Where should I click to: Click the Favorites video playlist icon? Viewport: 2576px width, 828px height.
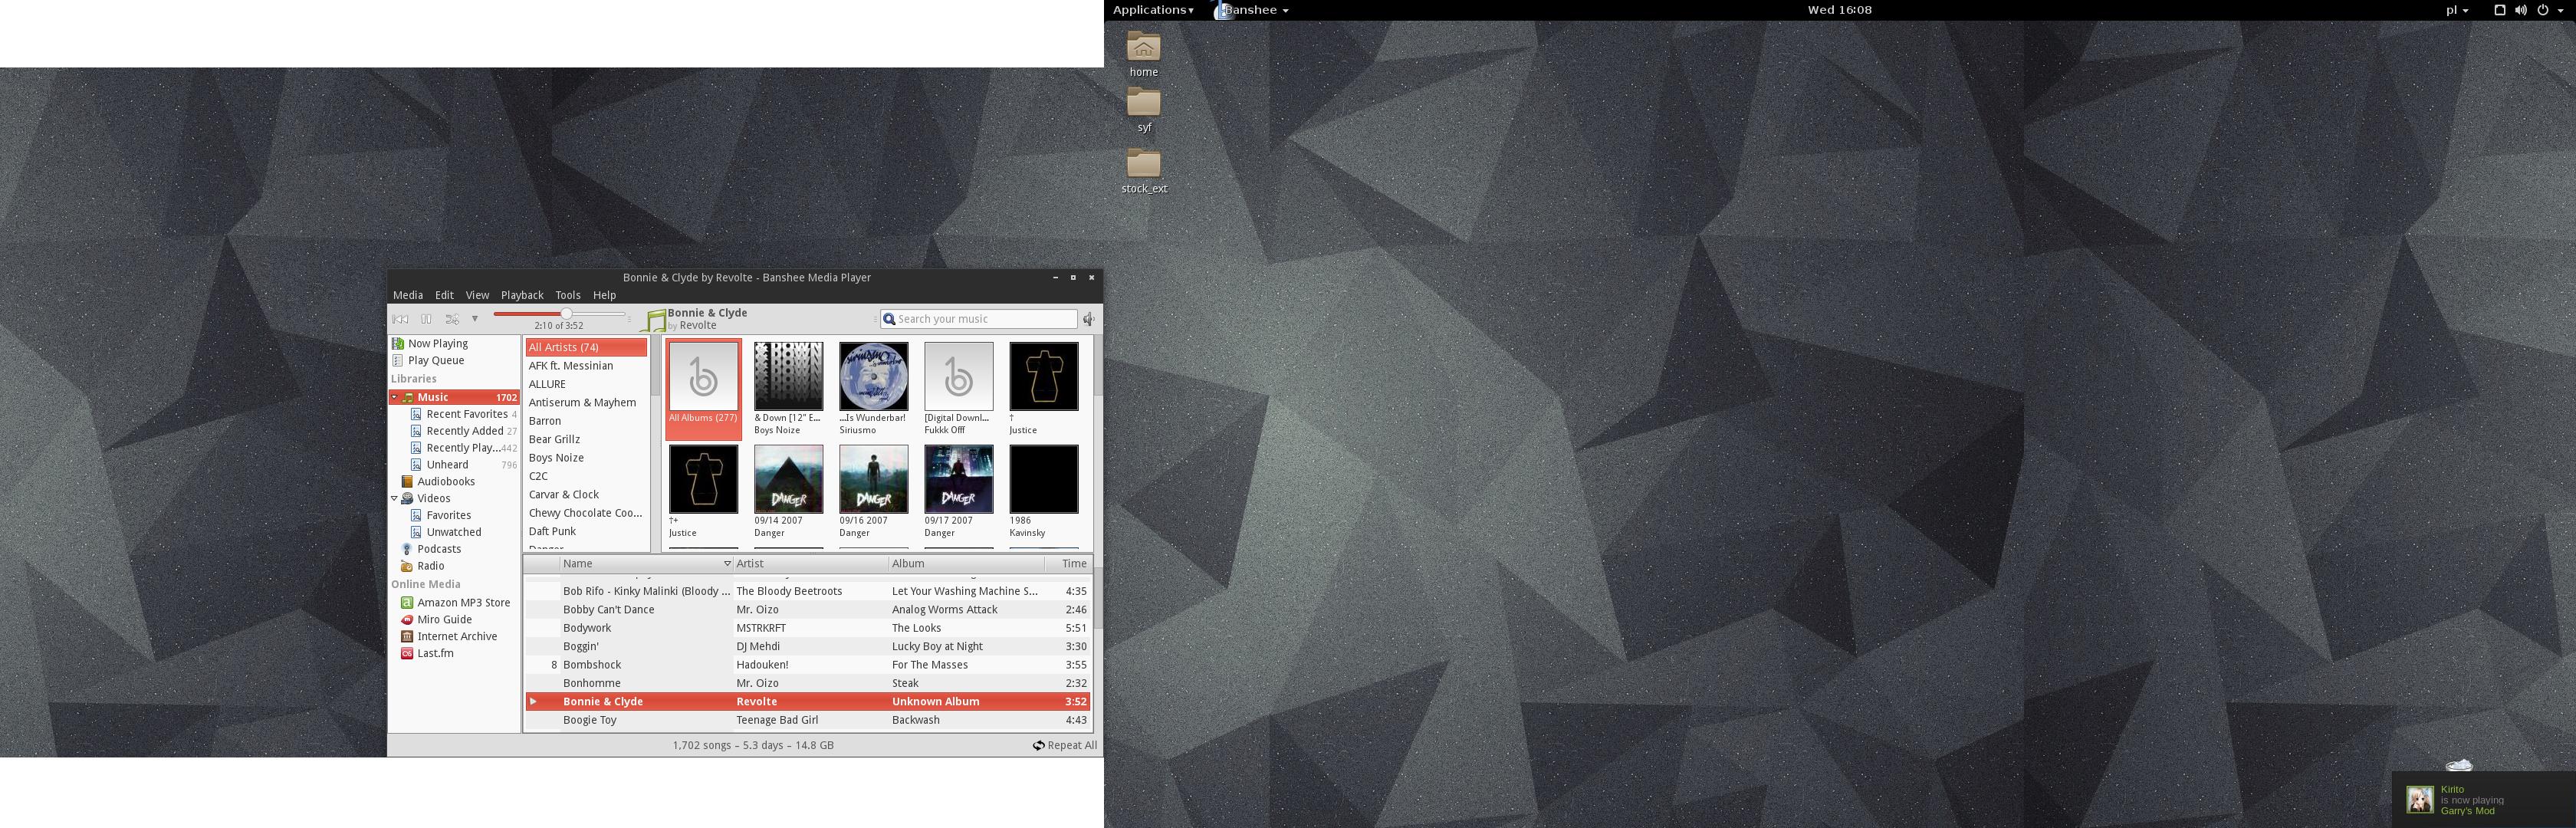click(x=416, y=515)
